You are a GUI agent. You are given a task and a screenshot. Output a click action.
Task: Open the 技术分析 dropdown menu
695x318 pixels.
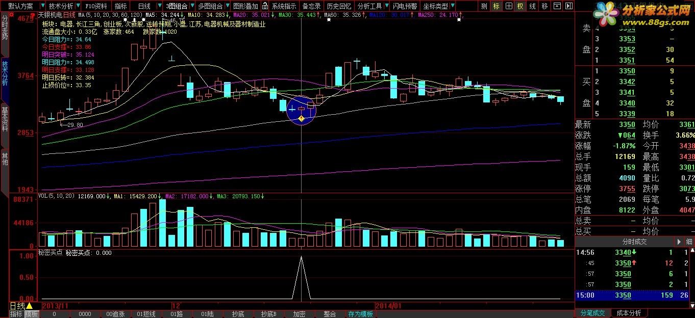coord(64,6)
